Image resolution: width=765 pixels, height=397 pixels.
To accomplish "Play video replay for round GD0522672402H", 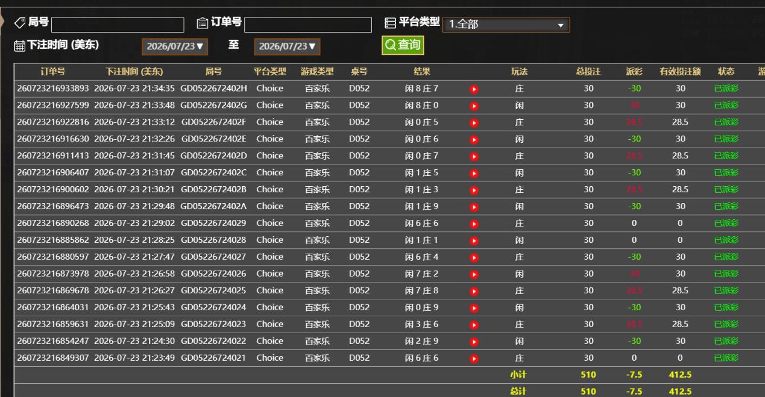I will point(474,89).
